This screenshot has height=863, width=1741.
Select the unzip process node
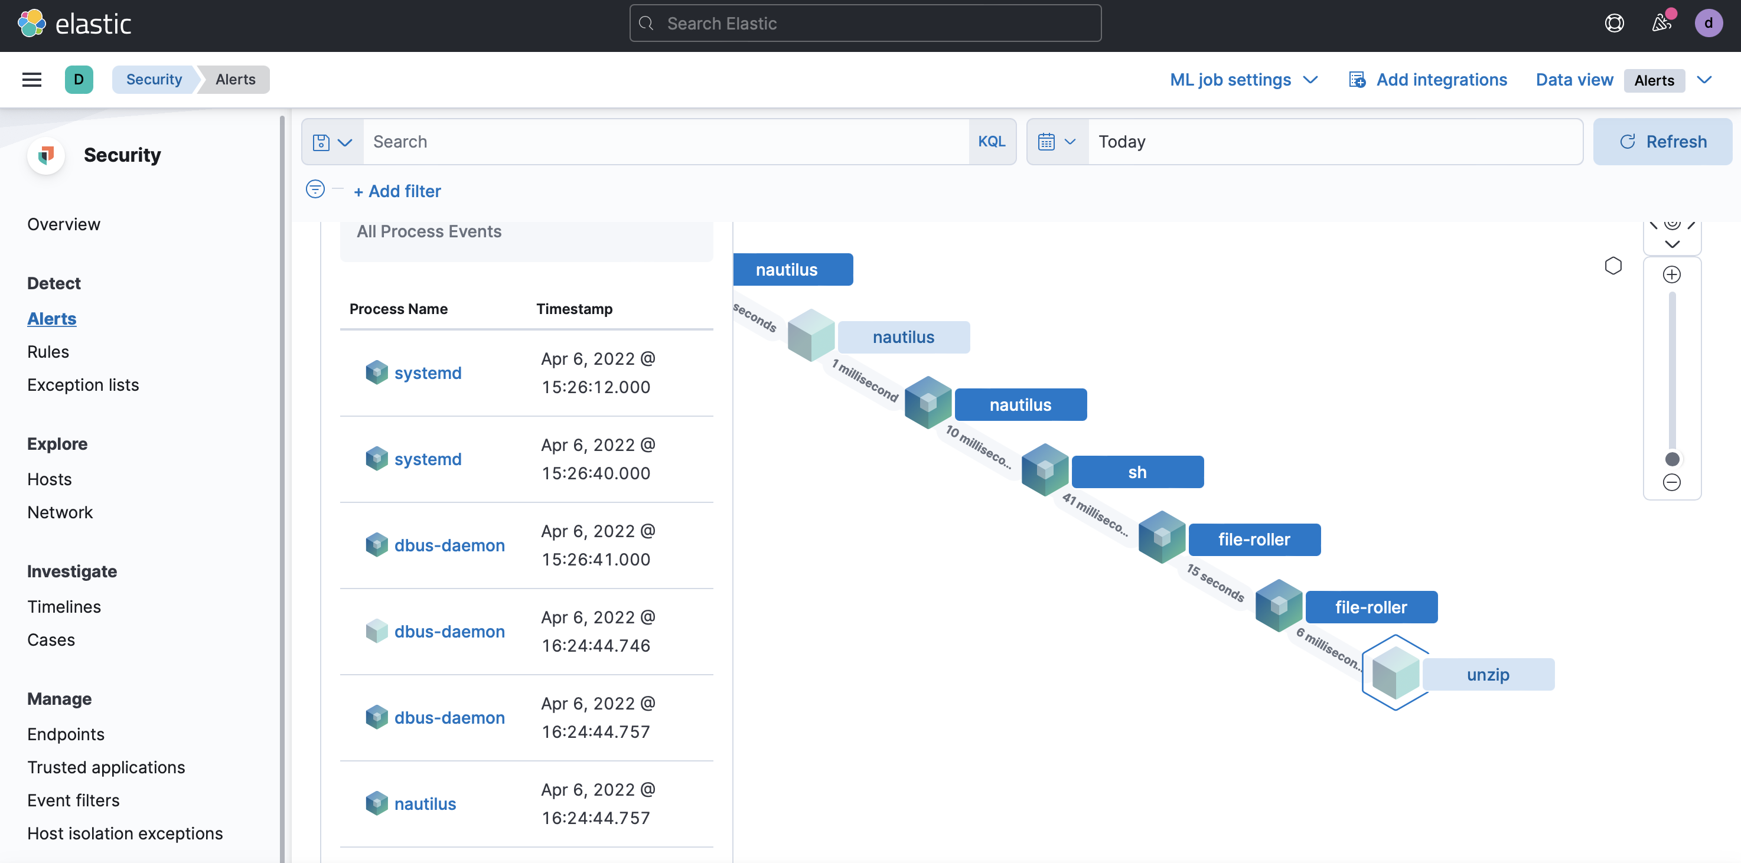coord(1489,674)
